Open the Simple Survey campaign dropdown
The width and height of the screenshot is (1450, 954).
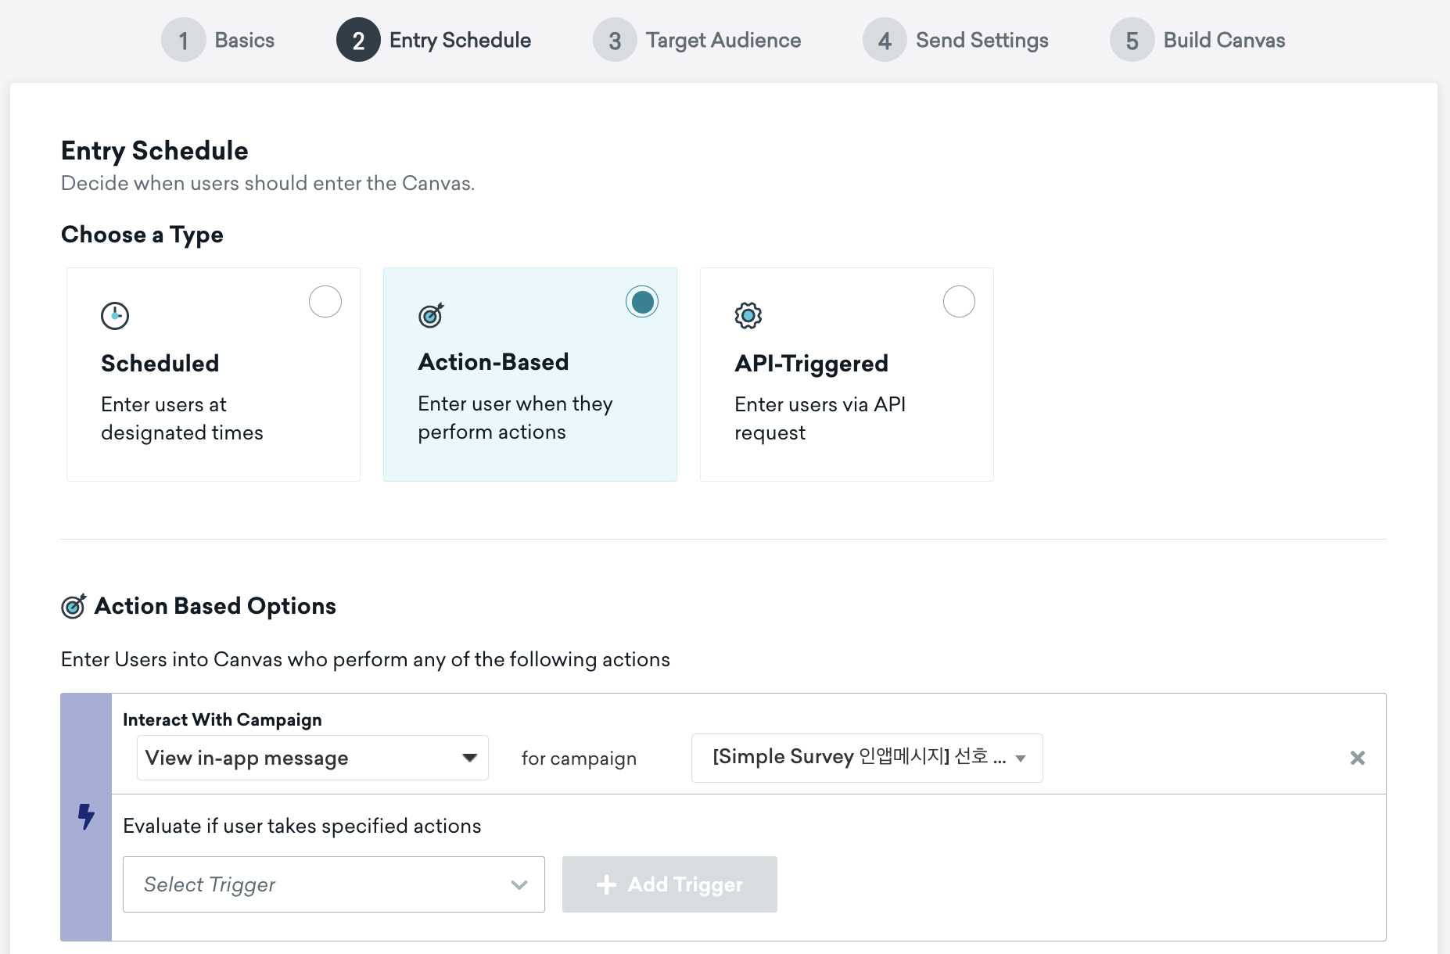(867, 758)
